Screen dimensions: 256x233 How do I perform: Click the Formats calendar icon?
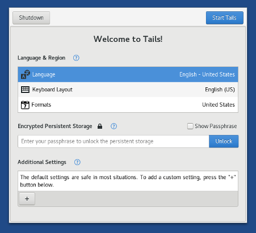tap(25, 105)
